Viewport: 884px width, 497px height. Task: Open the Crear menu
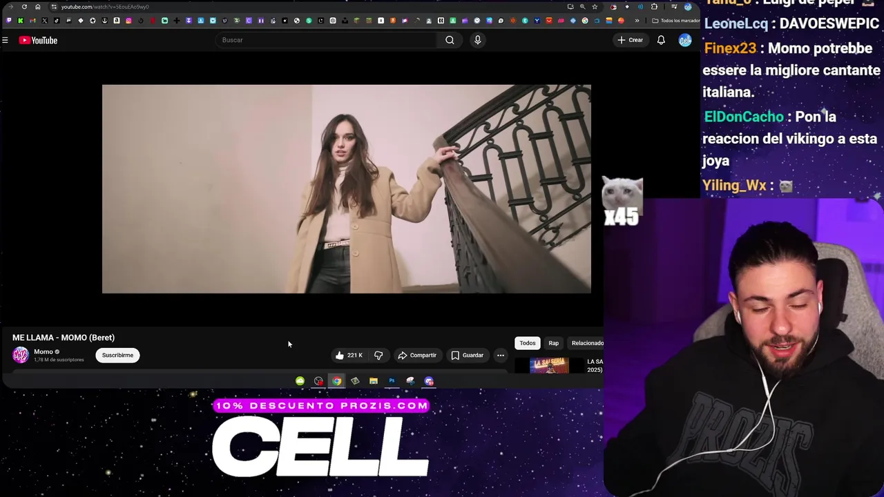tap(630, 40)
